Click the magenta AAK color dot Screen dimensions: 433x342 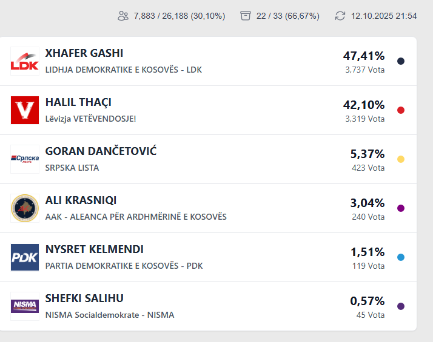400,208
